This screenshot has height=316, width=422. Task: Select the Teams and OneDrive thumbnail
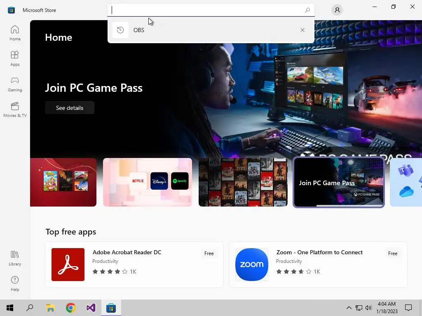(x=406, y=182)
